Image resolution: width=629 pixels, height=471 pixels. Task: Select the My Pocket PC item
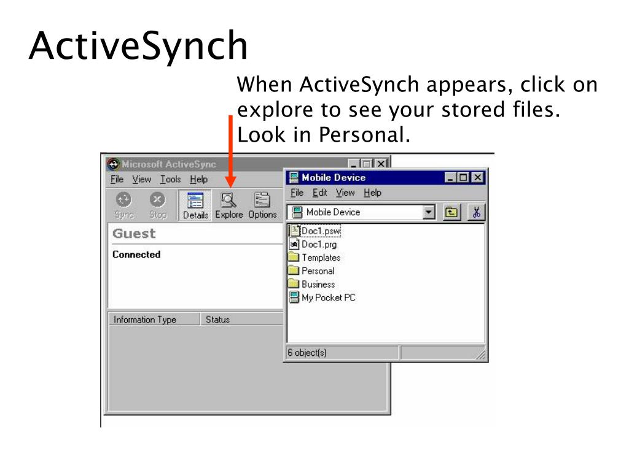(x=322, y=297)
